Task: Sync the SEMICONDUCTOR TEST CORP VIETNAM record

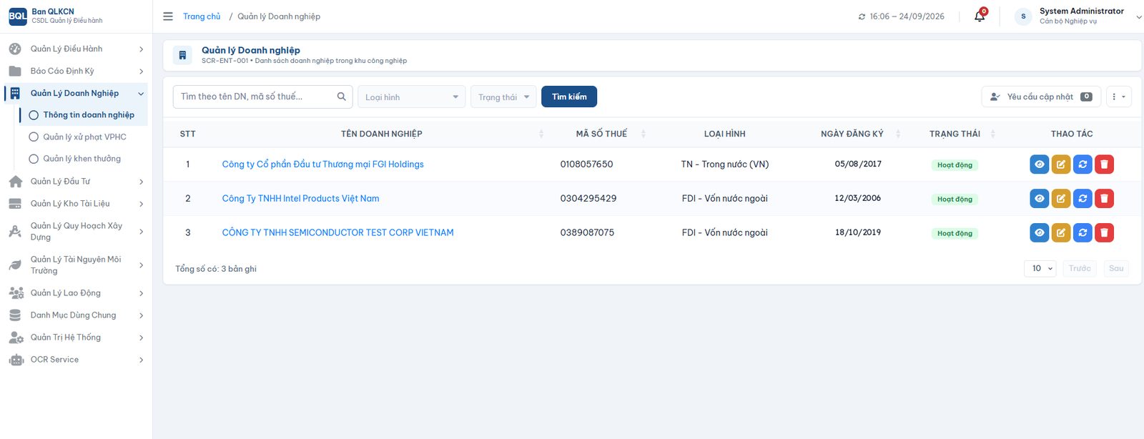Action: click(x=1083, y=232)
